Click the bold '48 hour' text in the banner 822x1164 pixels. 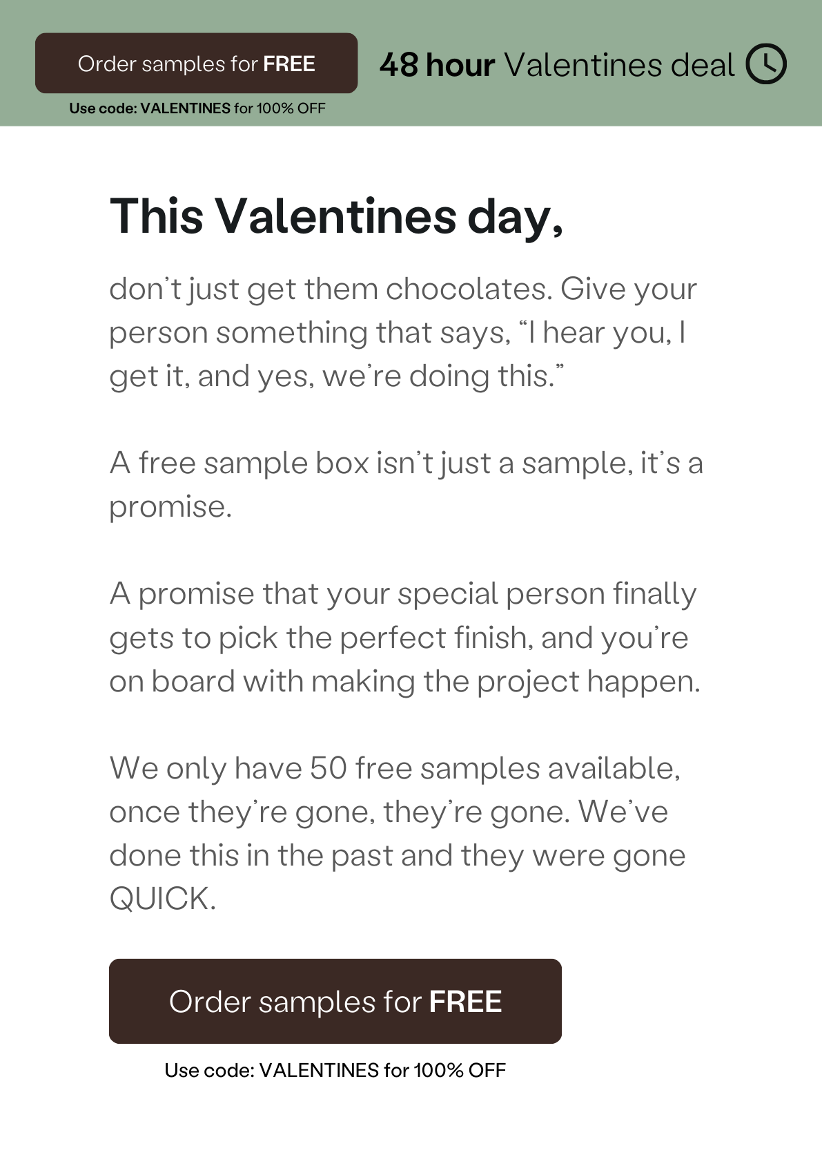coord(437,65)
